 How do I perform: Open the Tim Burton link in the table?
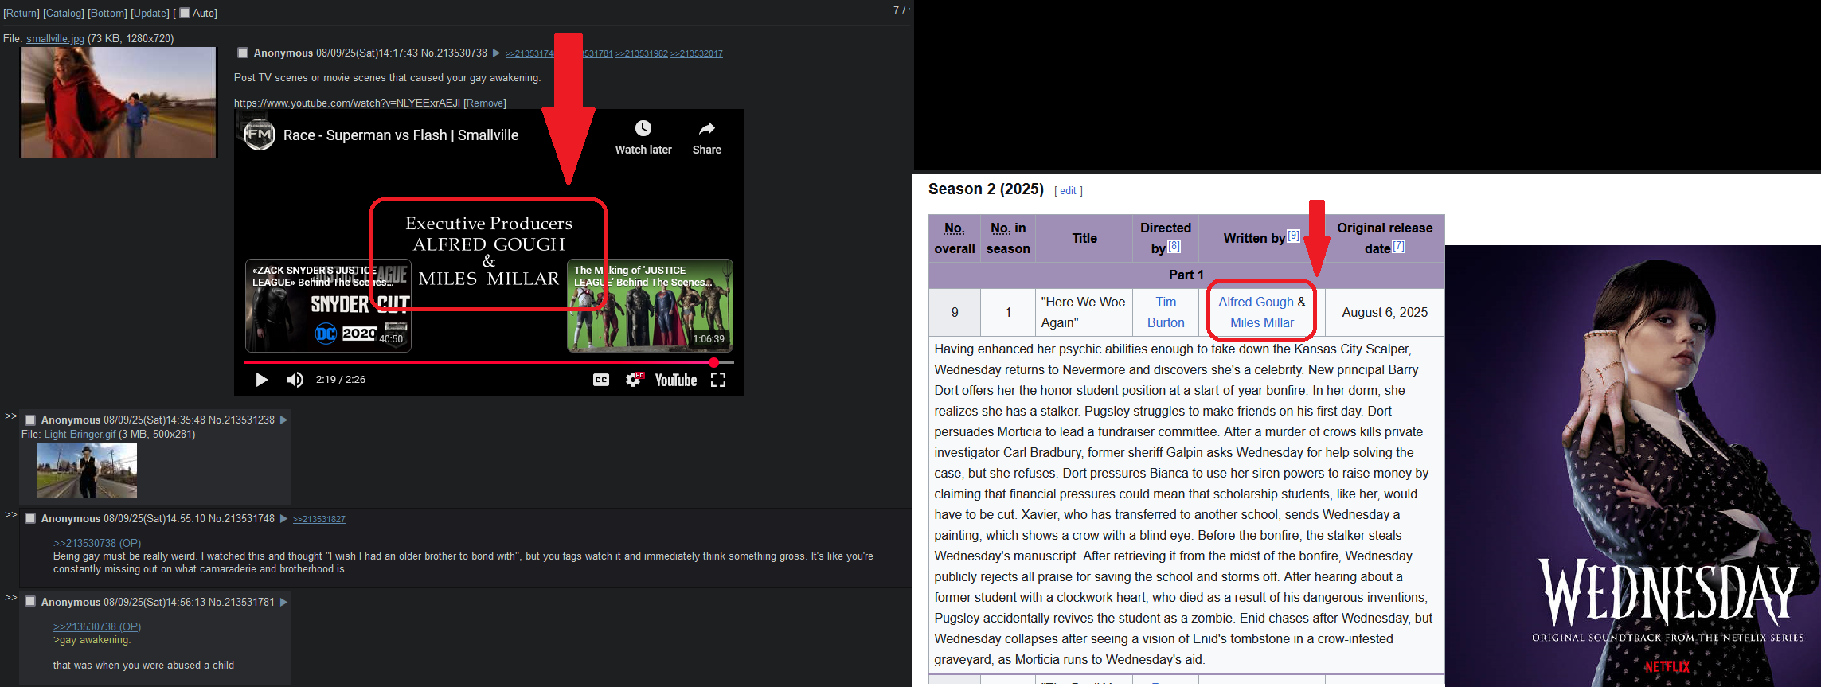pyautogui.click(x=1166, y=312)
